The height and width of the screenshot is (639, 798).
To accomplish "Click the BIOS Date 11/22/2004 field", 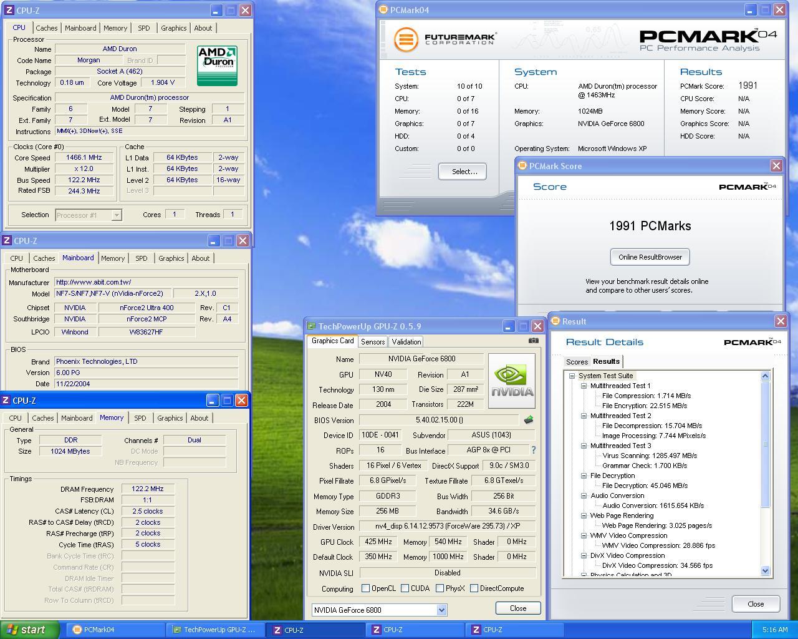I will click(x=146, y=384).
